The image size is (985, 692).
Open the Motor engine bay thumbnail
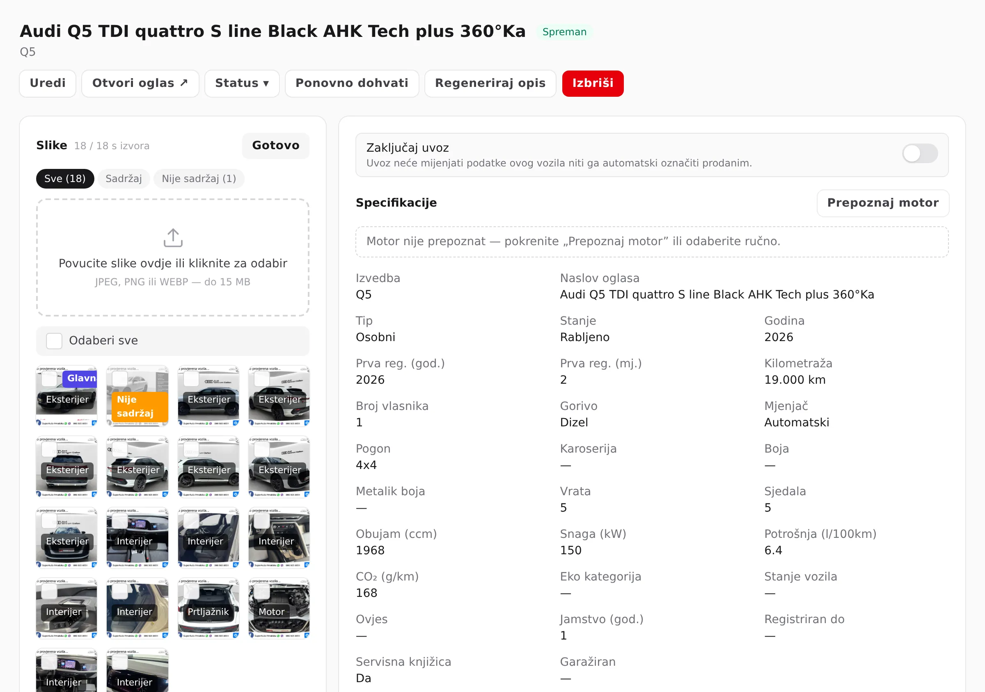pos(279,608)
